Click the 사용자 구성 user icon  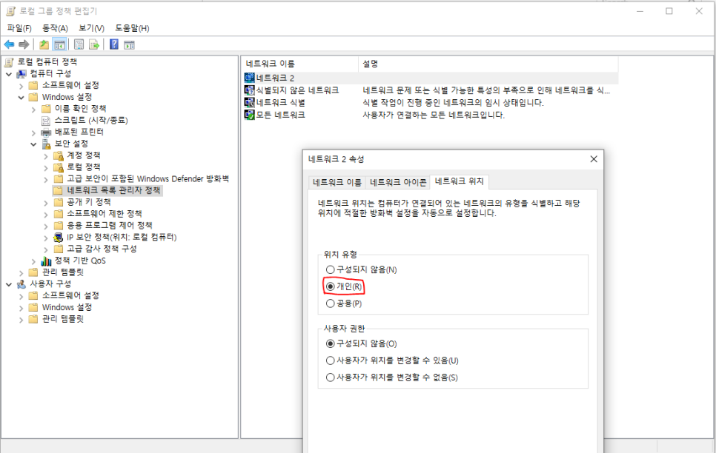point(21,283)
